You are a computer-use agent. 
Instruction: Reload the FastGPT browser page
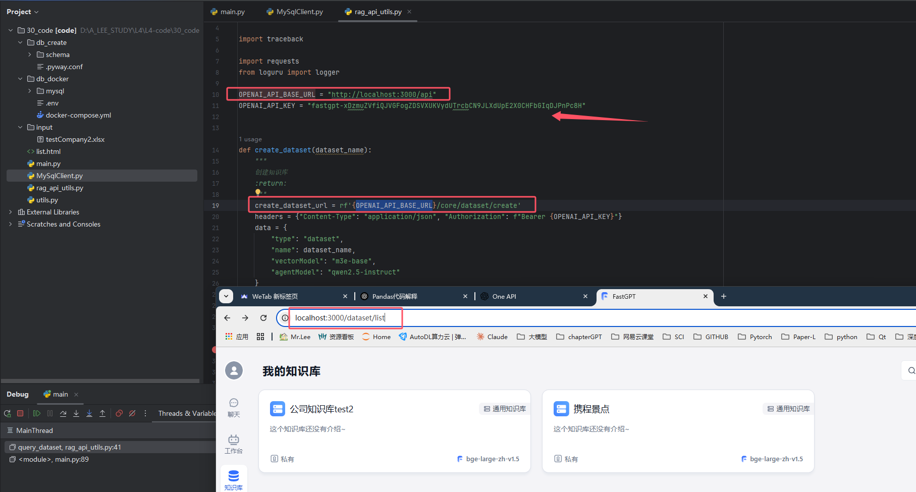coord(263,318)
